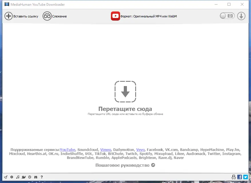Open the Формат: Оригинальный MP4 или WebM dropdown
The image size is (251, 183).
point(148,16)
